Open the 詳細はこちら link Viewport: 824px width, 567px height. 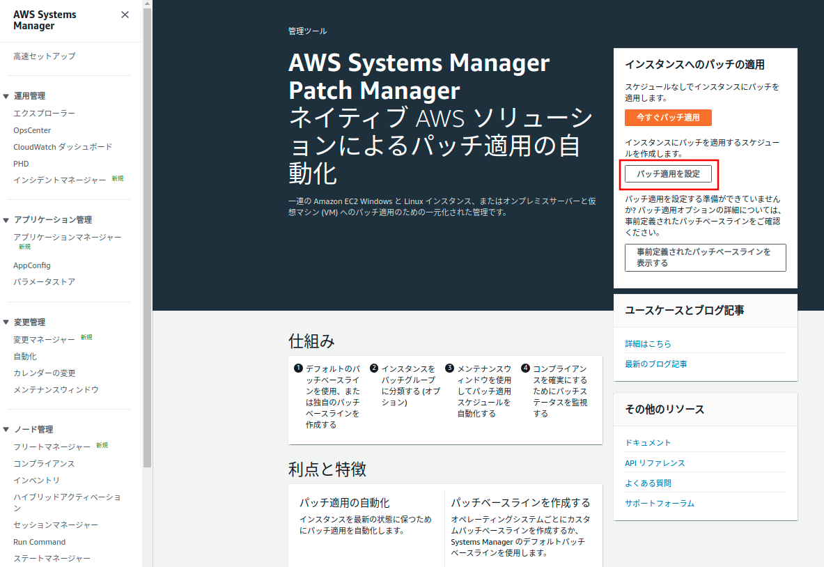[x=648, y=344]
